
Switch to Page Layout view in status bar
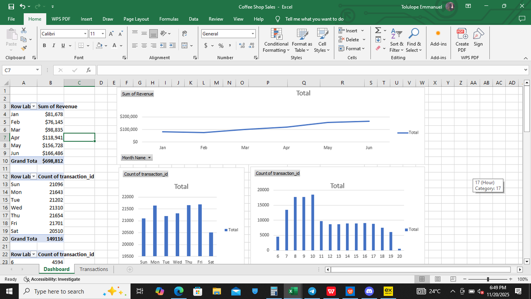437,279
